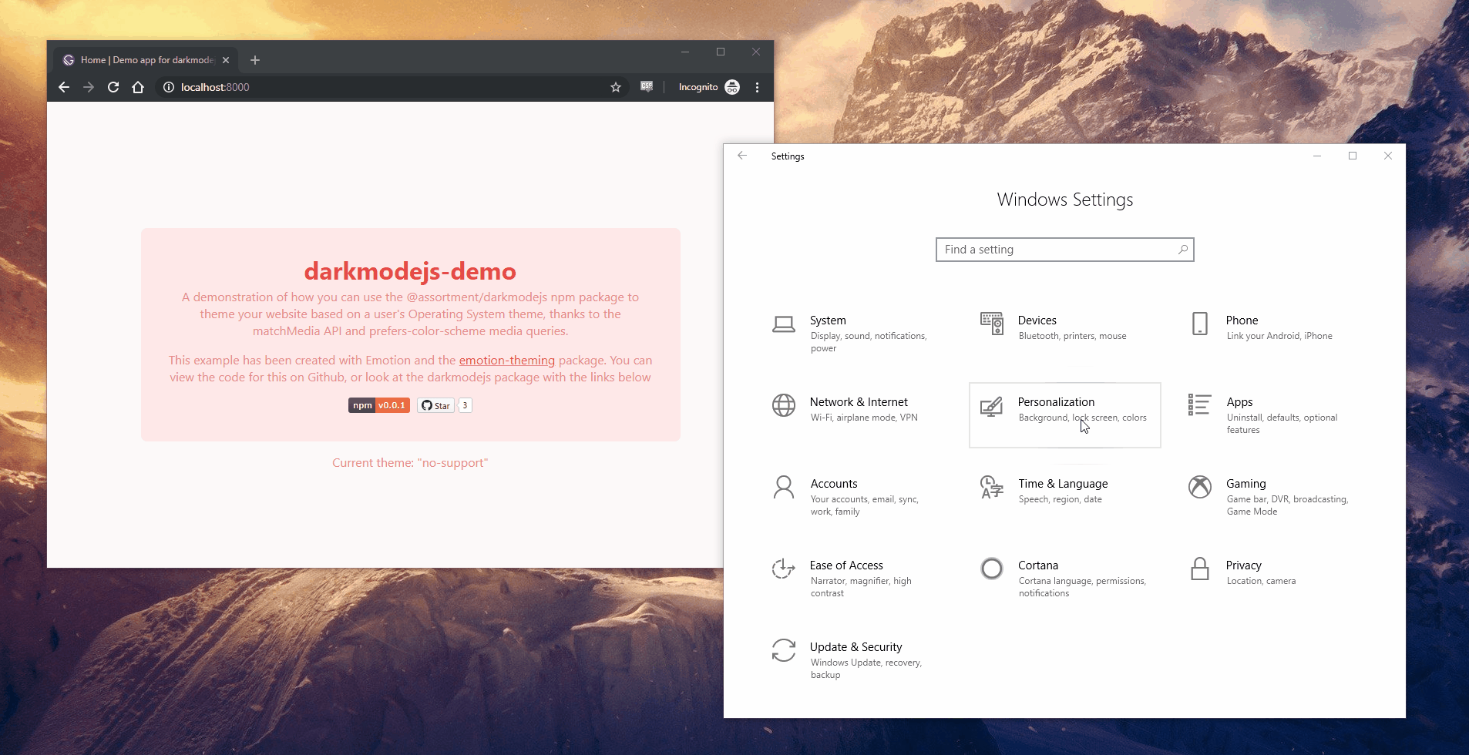This screenshot has height=755, width=1469.
Task: Click 'Location, camera' description
Action: [x=1261, y=581]
